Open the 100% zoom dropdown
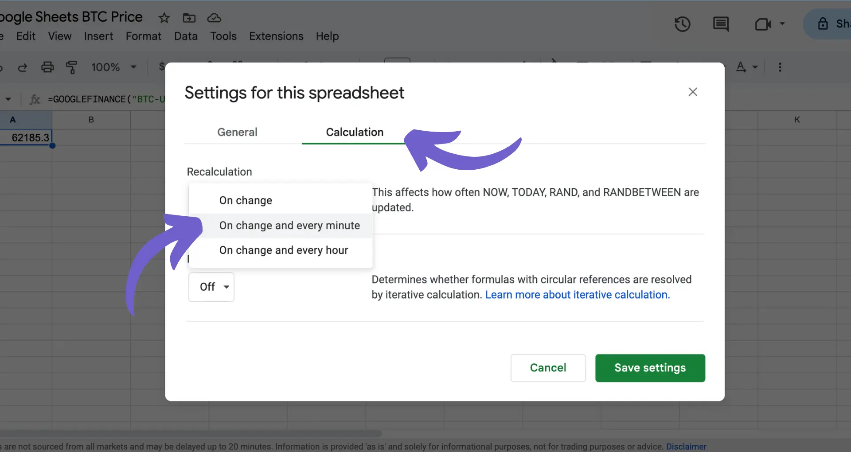The image size is (851, 452). (113, 67)
